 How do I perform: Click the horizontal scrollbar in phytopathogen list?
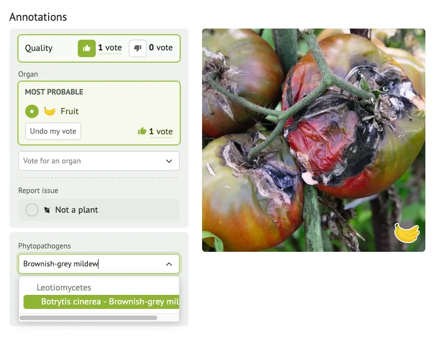pos(88,318)
